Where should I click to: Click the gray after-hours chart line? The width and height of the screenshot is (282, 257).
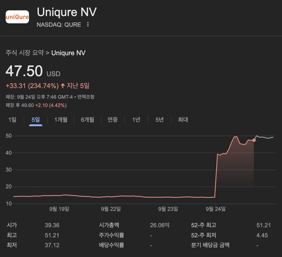[264, 138]
